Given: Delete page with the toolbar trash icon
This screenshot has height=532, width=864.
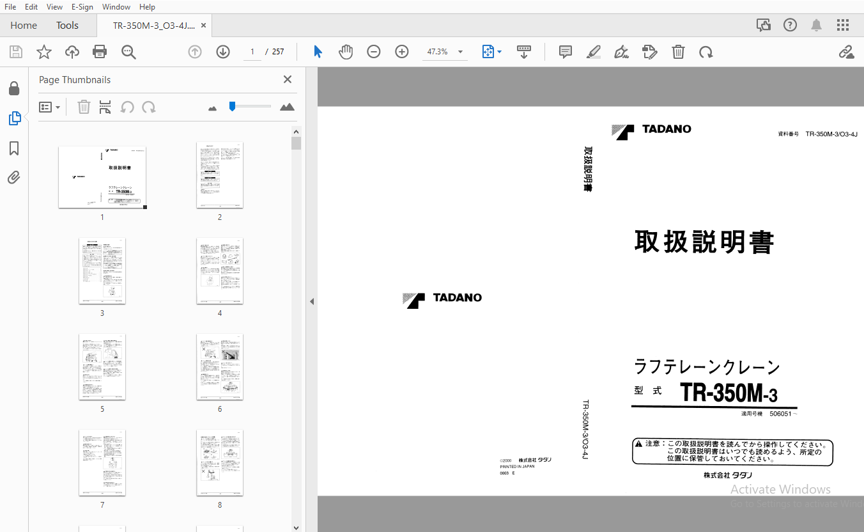Looking at the screenshot, I should click(x=678, y=52).
